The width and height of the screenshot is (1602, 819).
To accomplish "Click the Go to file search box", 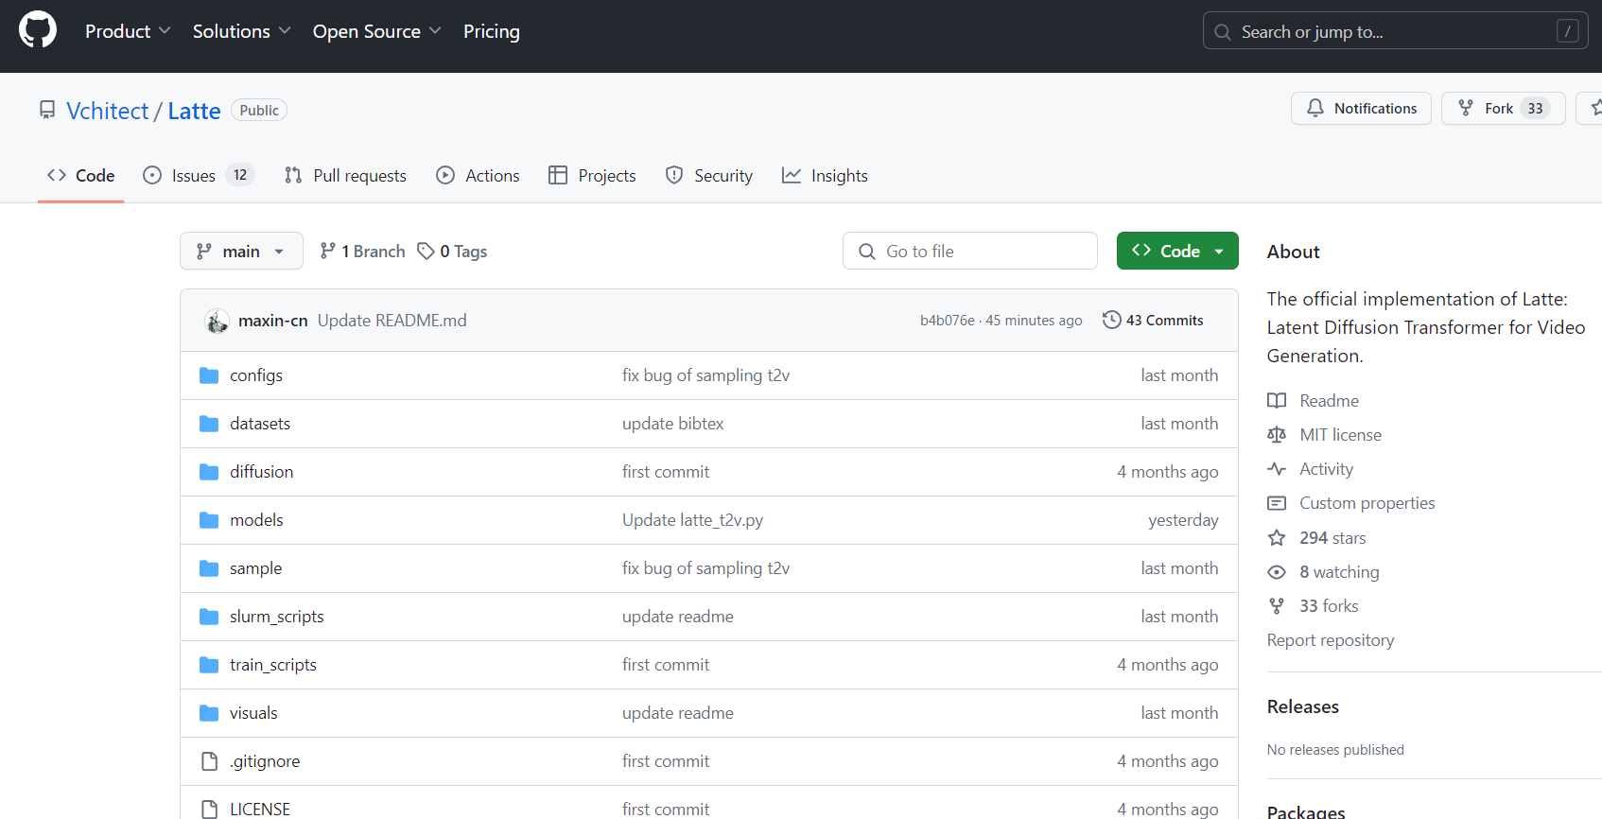I will tap(970, 251).
